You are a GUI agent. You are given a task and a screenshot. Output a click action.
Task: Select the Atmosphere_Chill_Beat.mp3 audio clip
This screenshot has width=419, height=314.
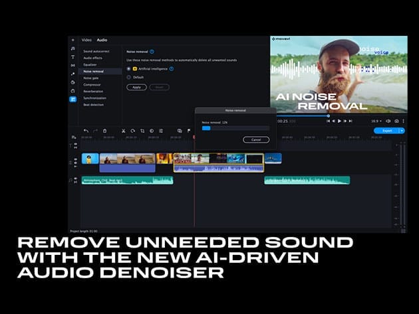tap(127, 180)
